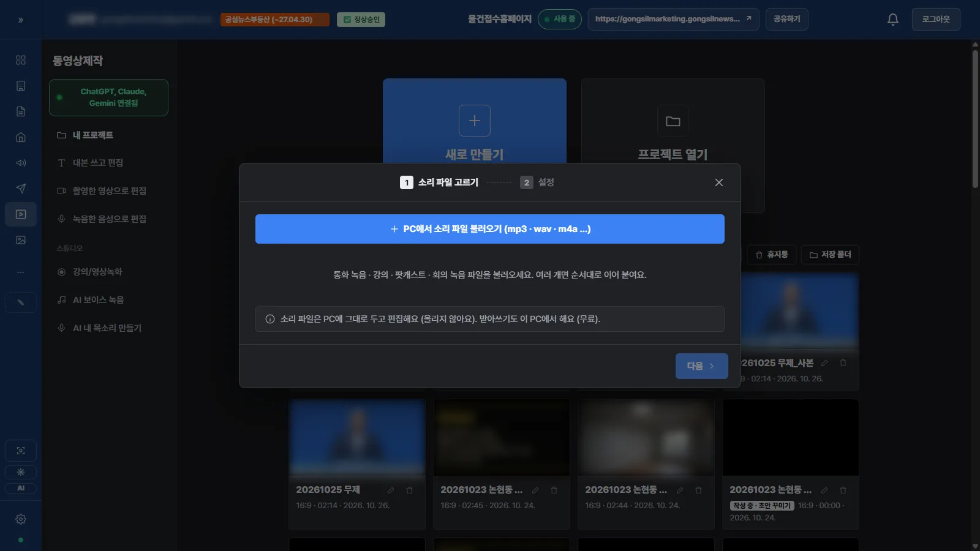Click the screen capture focus icon
Image resolution: width=980 pixels, height=551 pixels.
[21, 451]
